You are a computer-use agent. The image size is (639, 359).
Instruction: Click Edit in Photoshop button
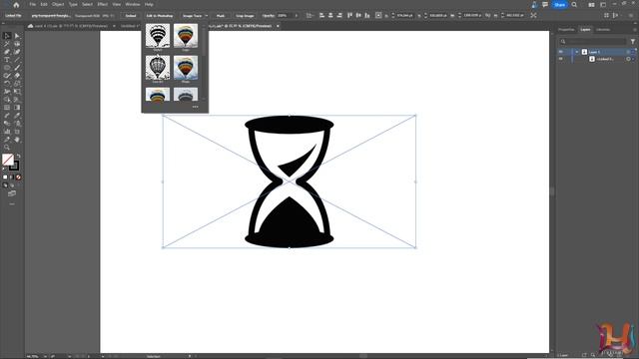[x=160, y=16]
